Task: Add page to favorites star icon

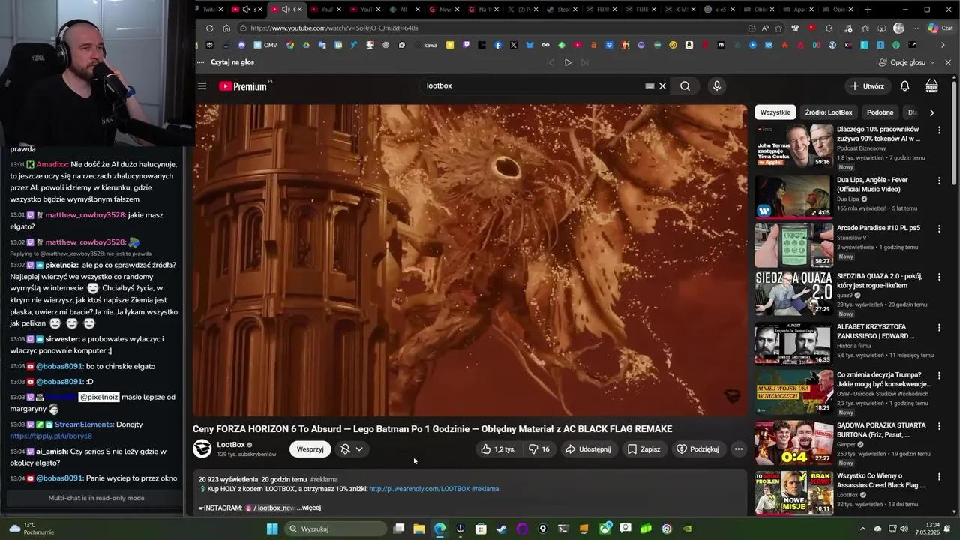Action: coord(778,28)
